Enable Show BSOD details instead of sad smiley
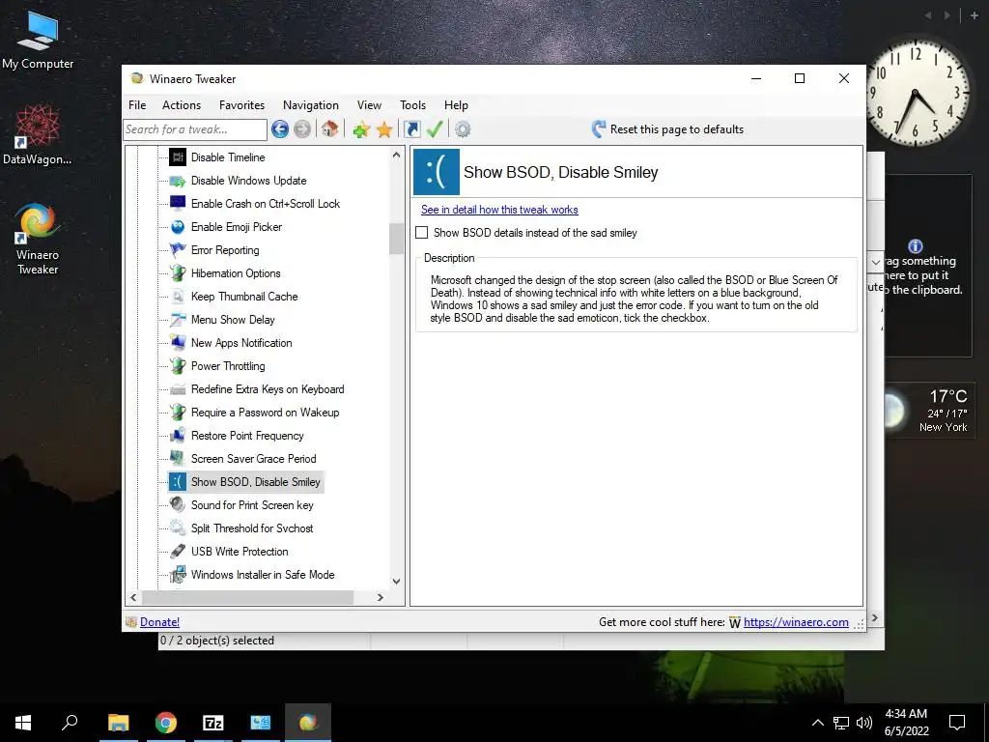The image size is (989, 742). click(422, 233)
